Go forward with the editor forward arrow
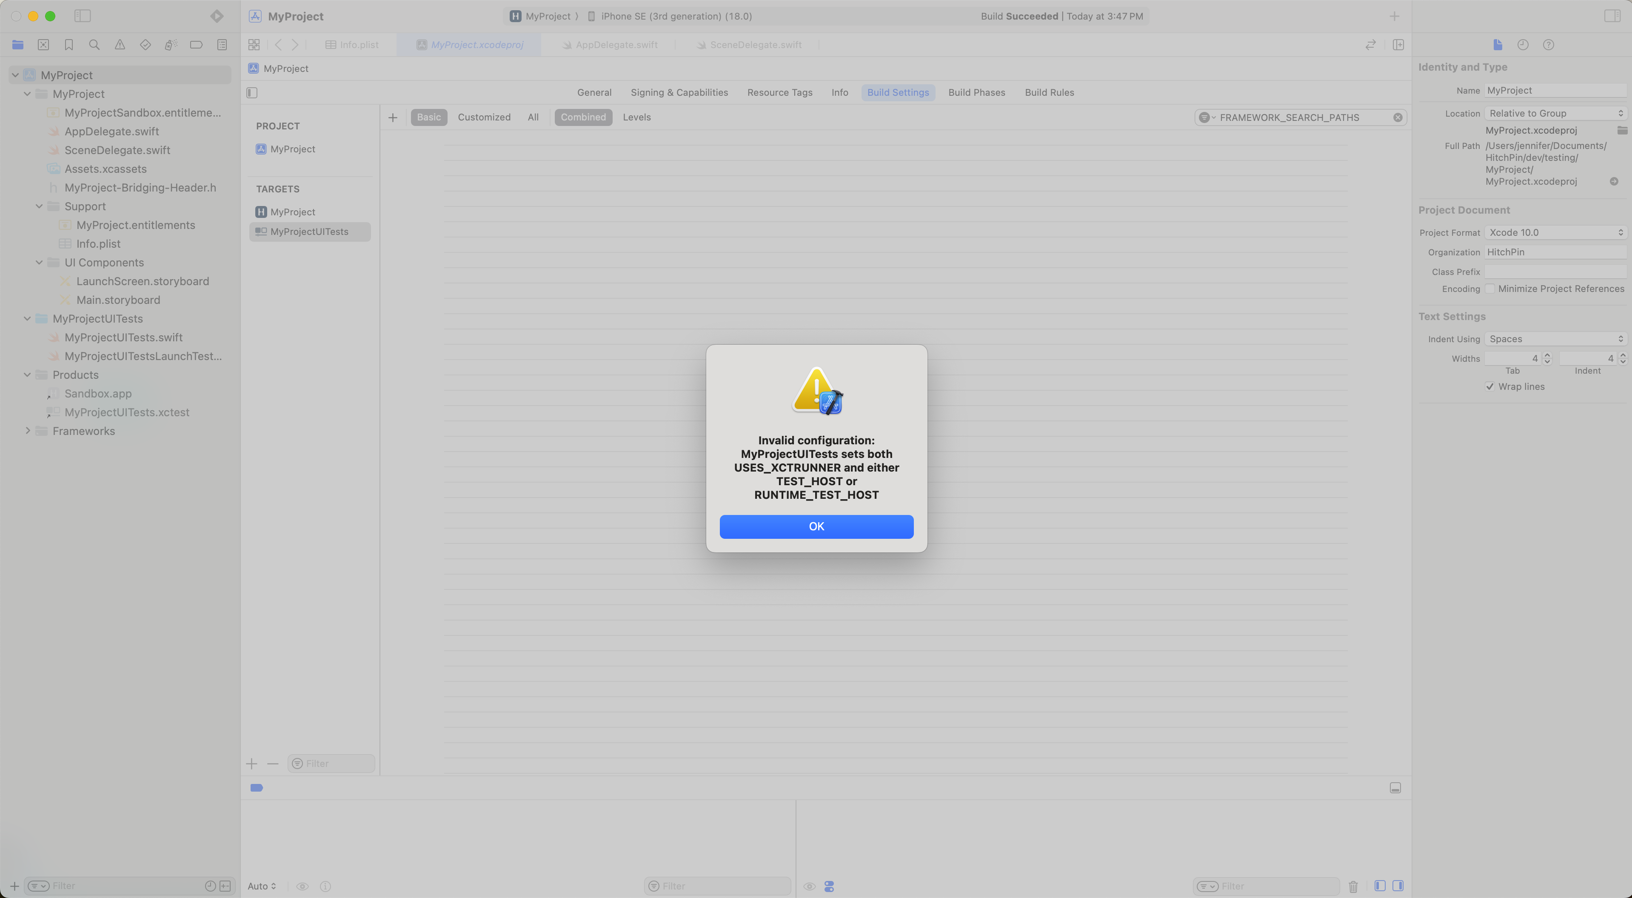Screen dimensions: 1632x898 click(x=294, y=44)
